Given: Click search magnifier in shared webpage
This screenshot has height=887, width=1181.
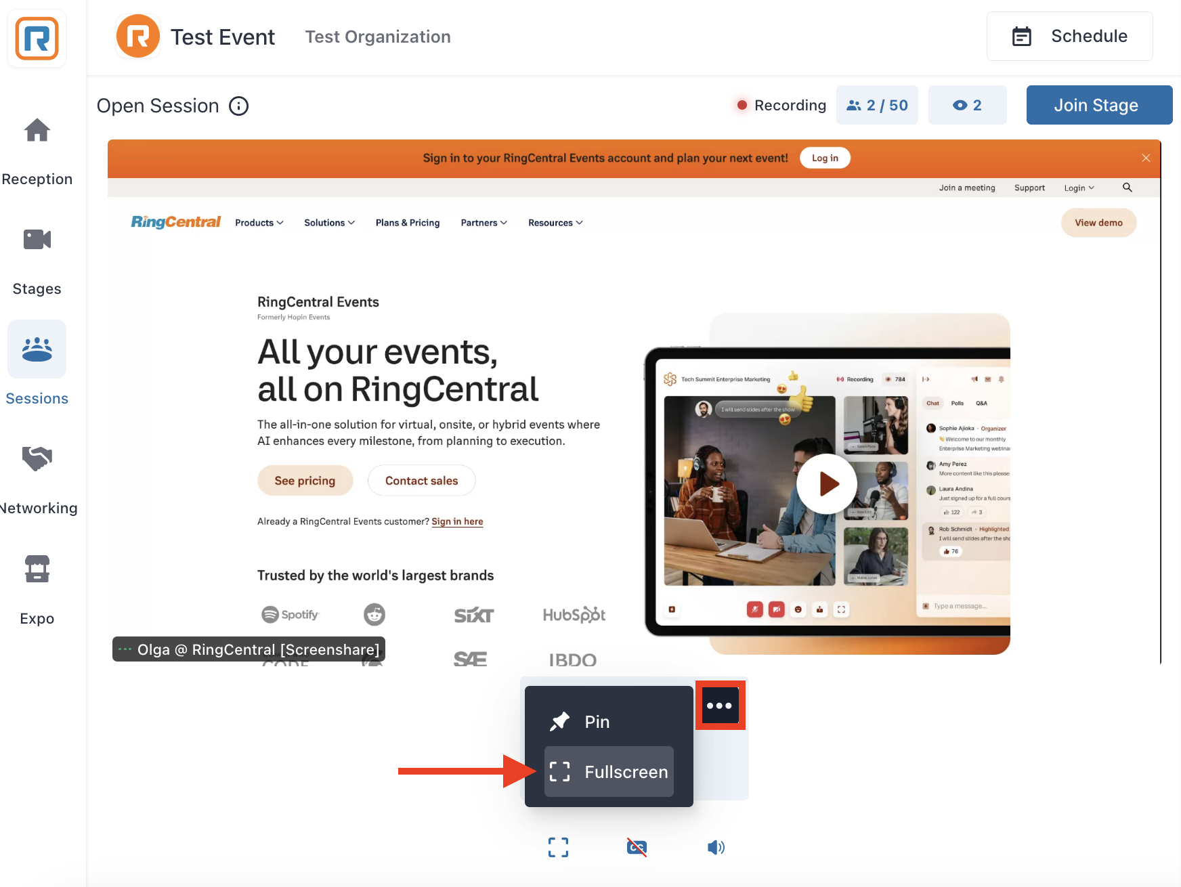Looking at the screenshot, I should click(x=1128, y=188).
